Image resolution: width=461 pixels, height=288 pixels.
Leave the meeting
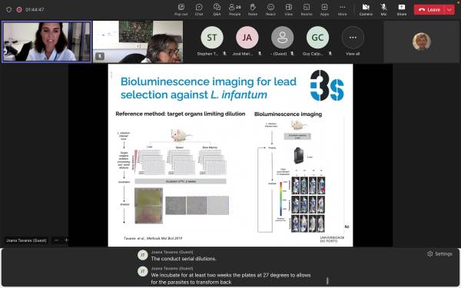point(429,9)
